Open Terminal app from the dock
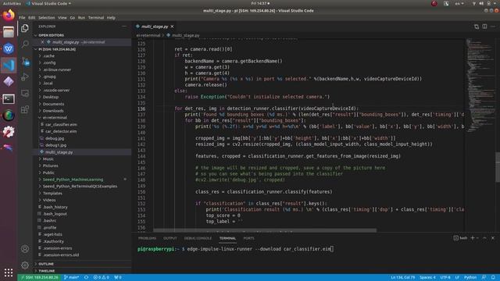 pyautogui.click(x=9, y=99)
